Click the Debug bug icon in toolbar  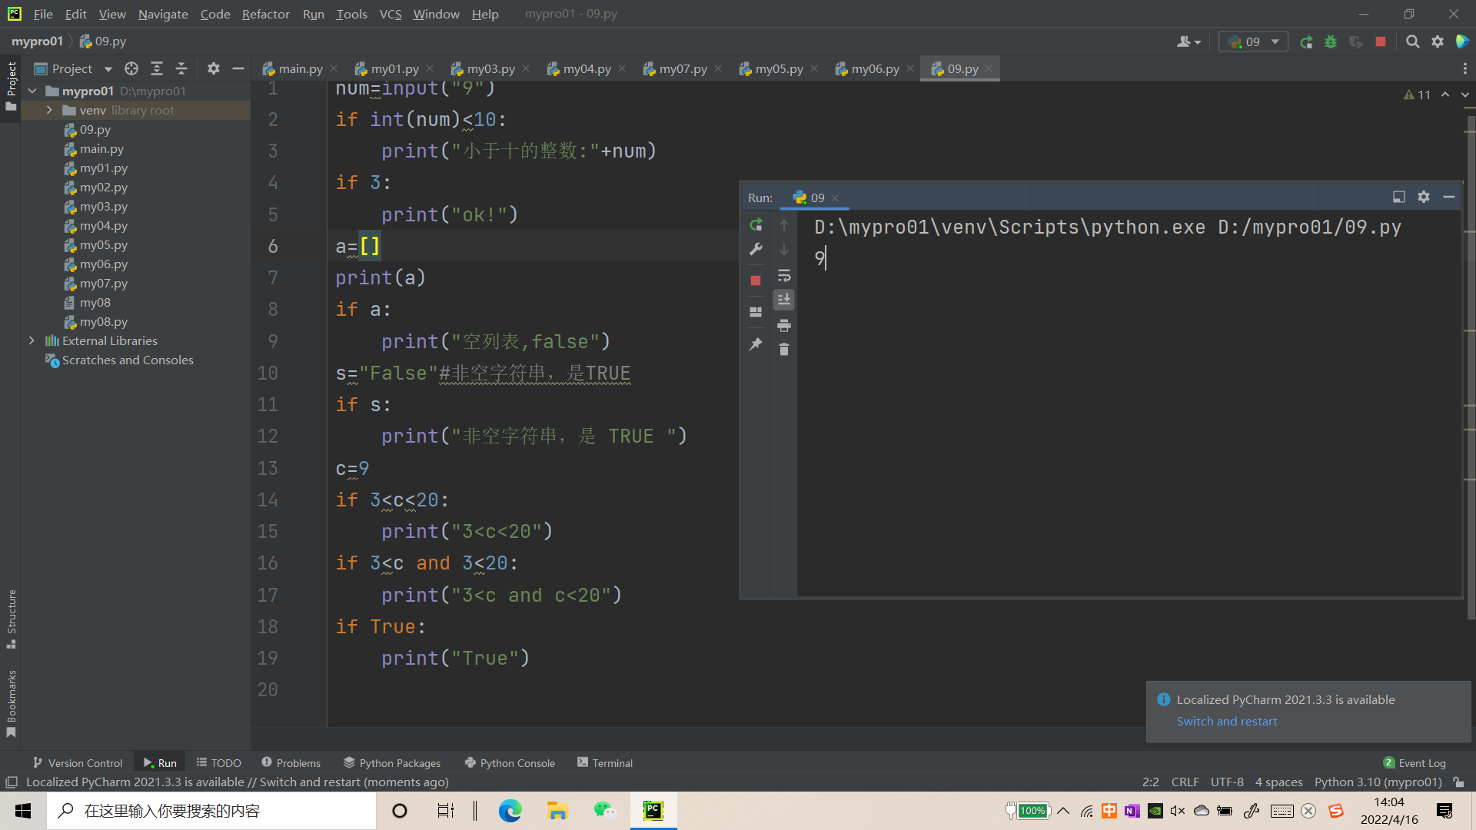[x=1331, y=41]
